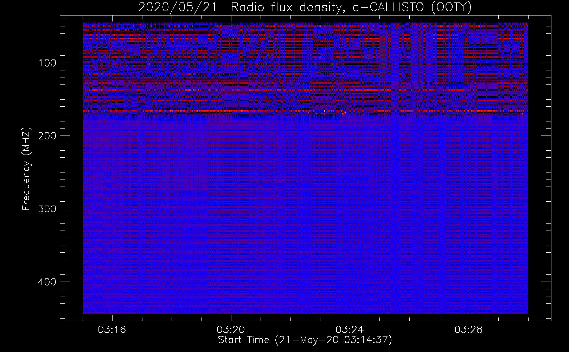Image resolution: width=569 pixels, height=352 pixels.
Task: Click the 03:24 time tick label
Action: [350, 330]
